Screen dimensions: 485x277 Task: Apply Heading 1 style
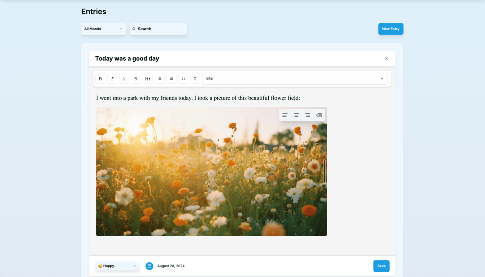click(x=148, y=79)
